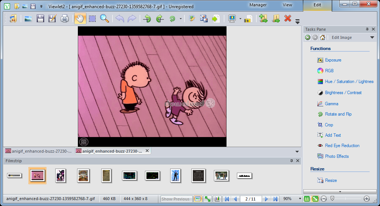
Task: Toggle the histogram chart icon
Action: coord(217,199)
